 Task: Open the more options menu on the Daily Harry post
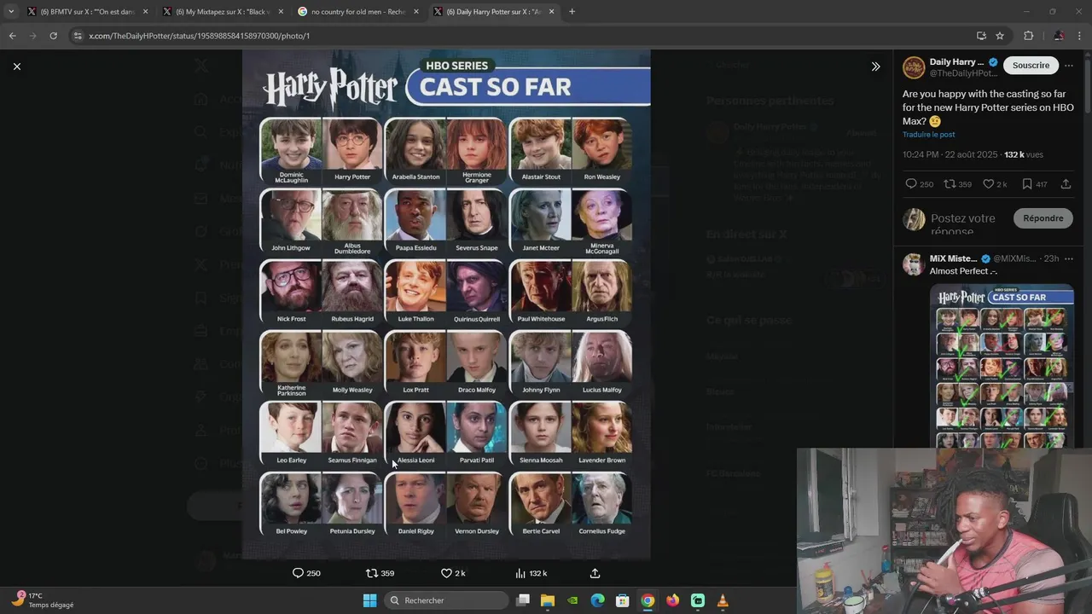pyautogui.click(x=1069, y=66)
